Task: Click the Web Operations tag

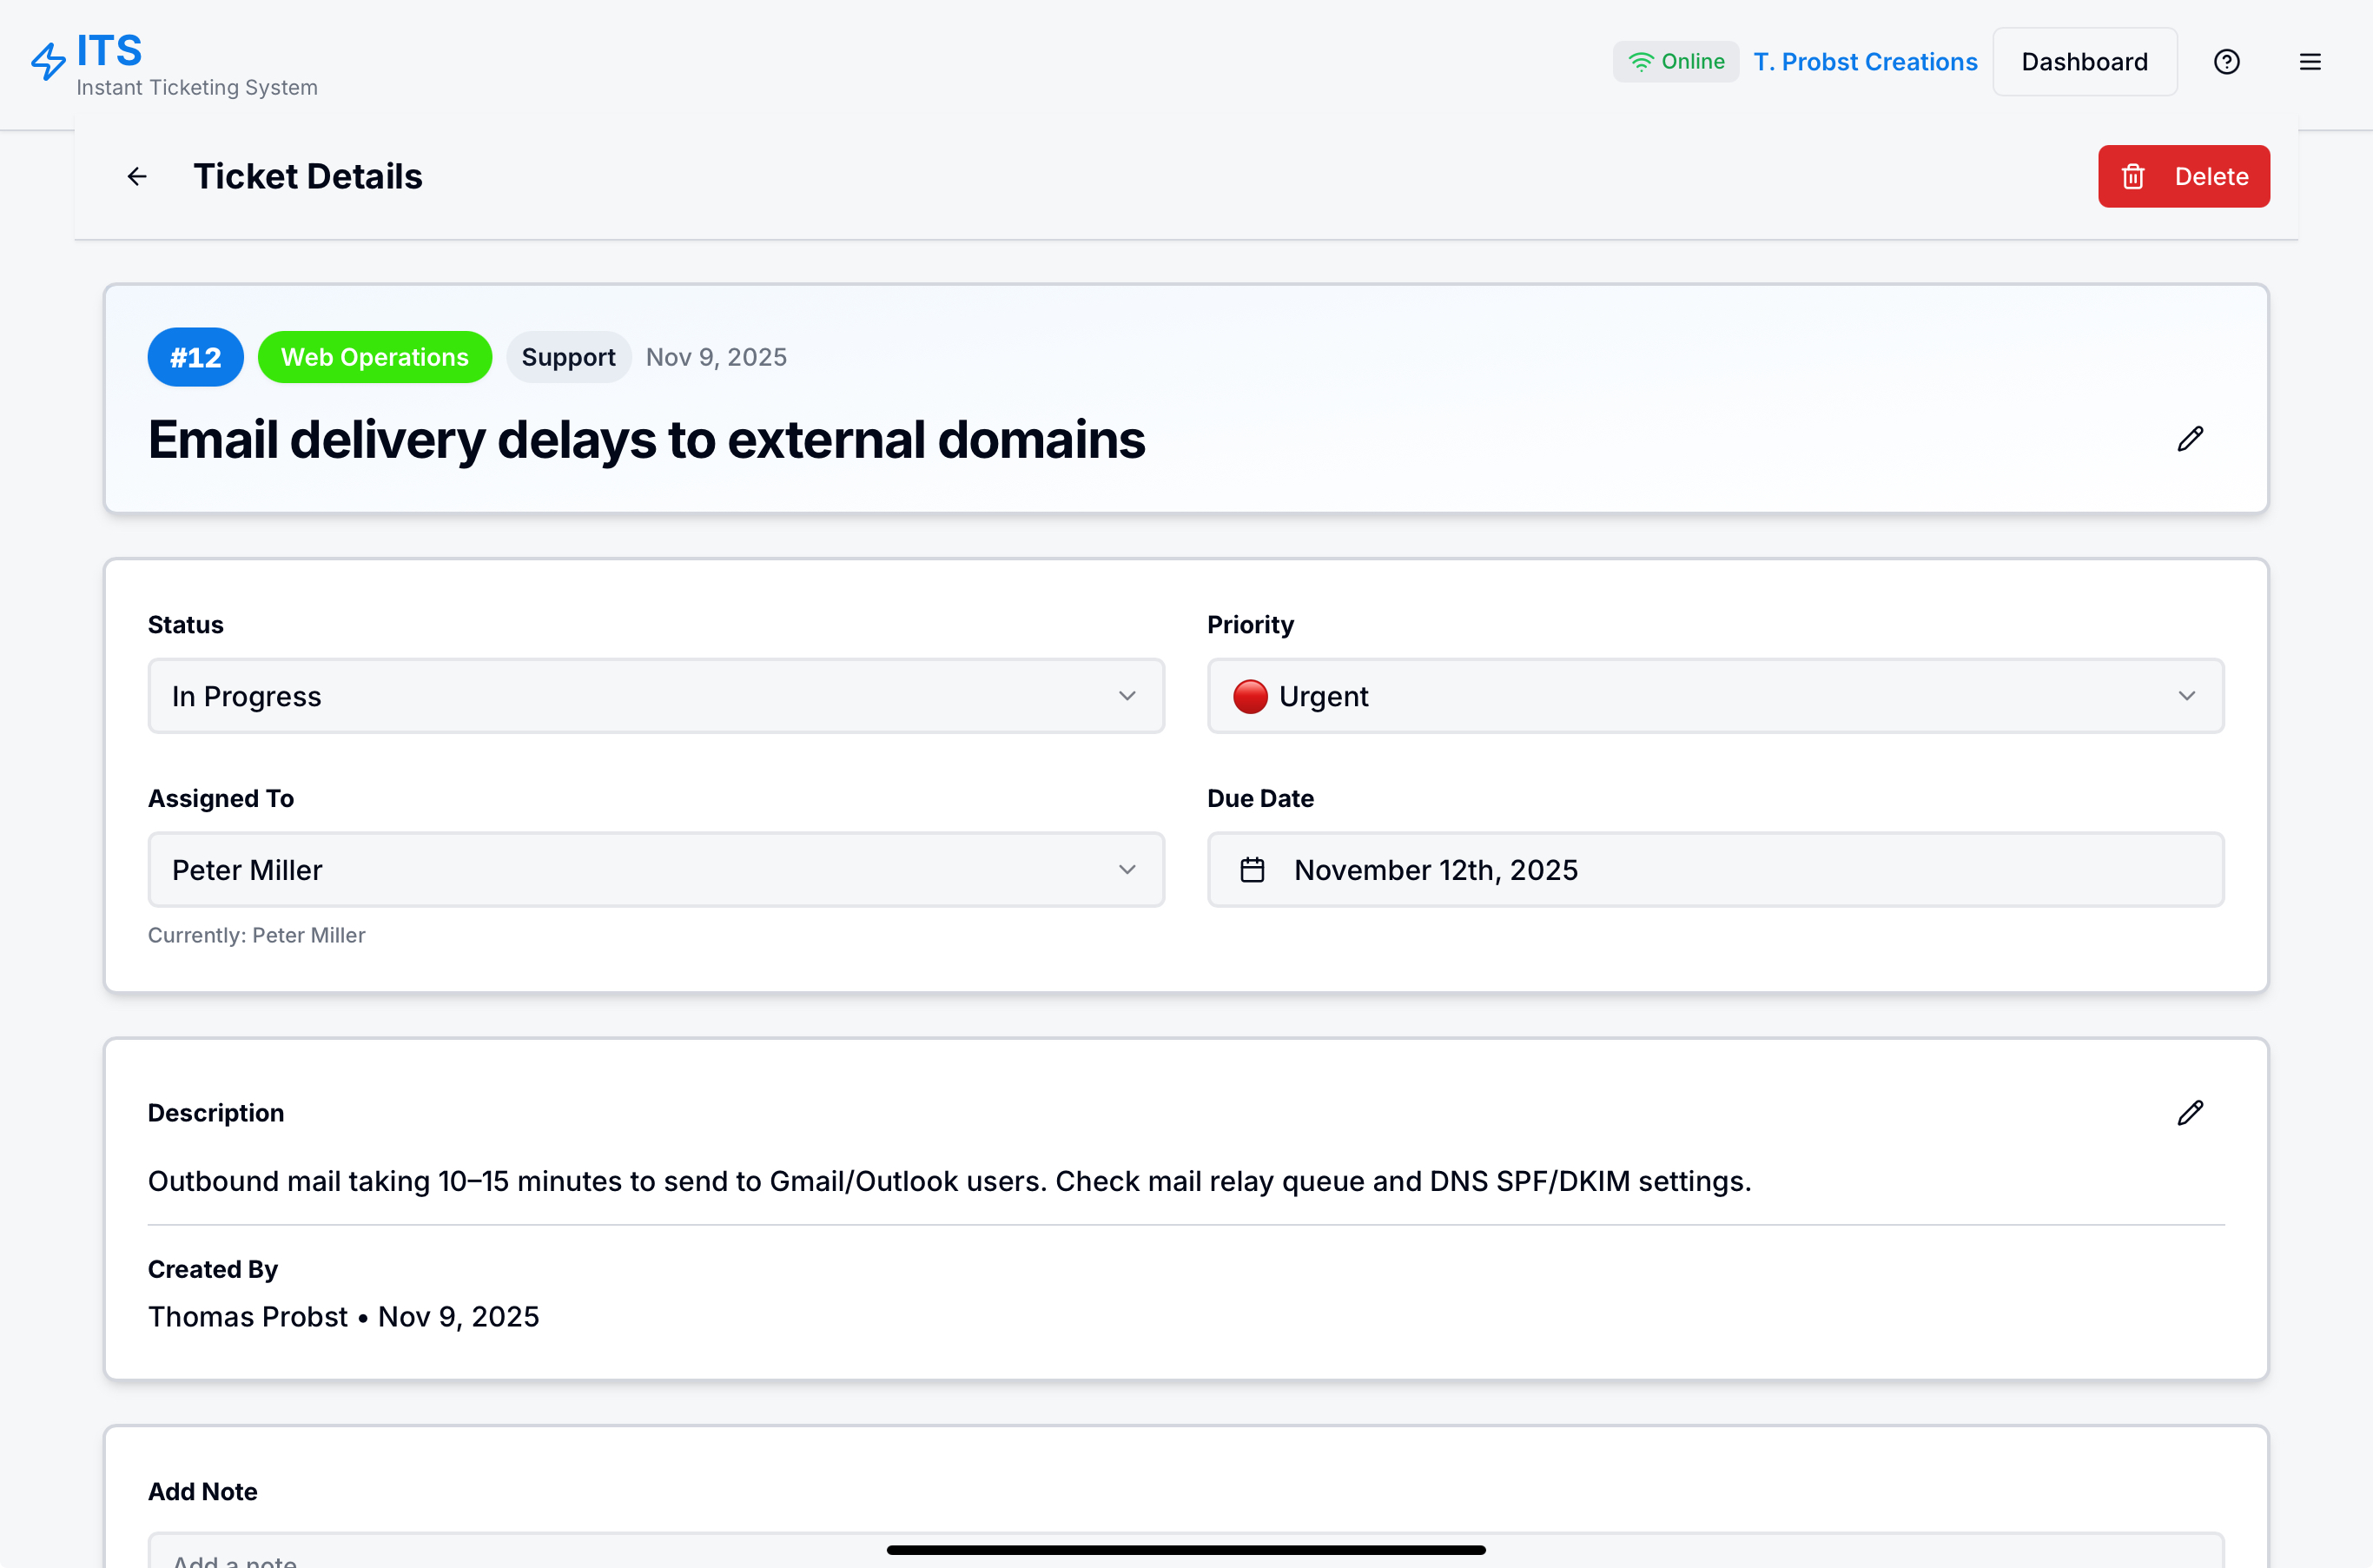Action: click(x=375, y=357)
